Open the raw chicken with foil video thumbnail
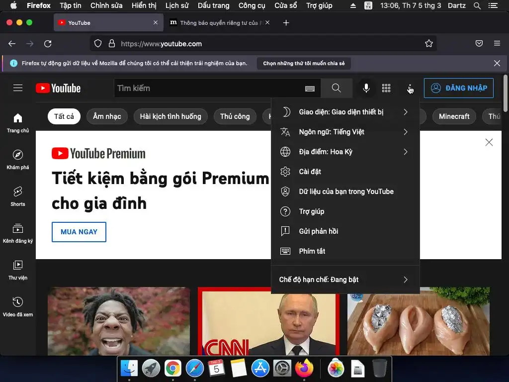 click(x=419, y=321)
